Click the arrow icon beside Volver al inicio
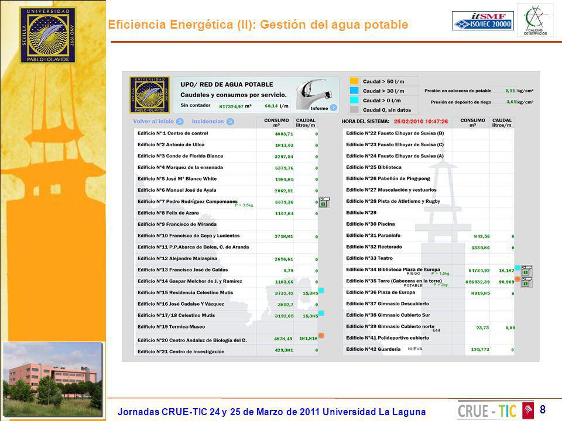This screenshot has width=562, height=421. coord(180,122)
